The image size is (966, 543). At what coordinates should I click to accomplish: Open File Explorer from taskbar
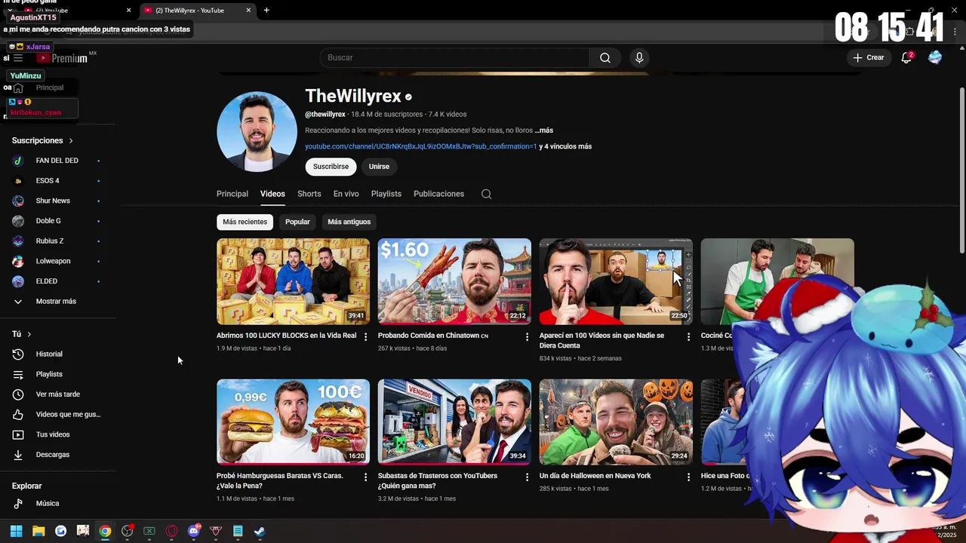tap(38, 531)
